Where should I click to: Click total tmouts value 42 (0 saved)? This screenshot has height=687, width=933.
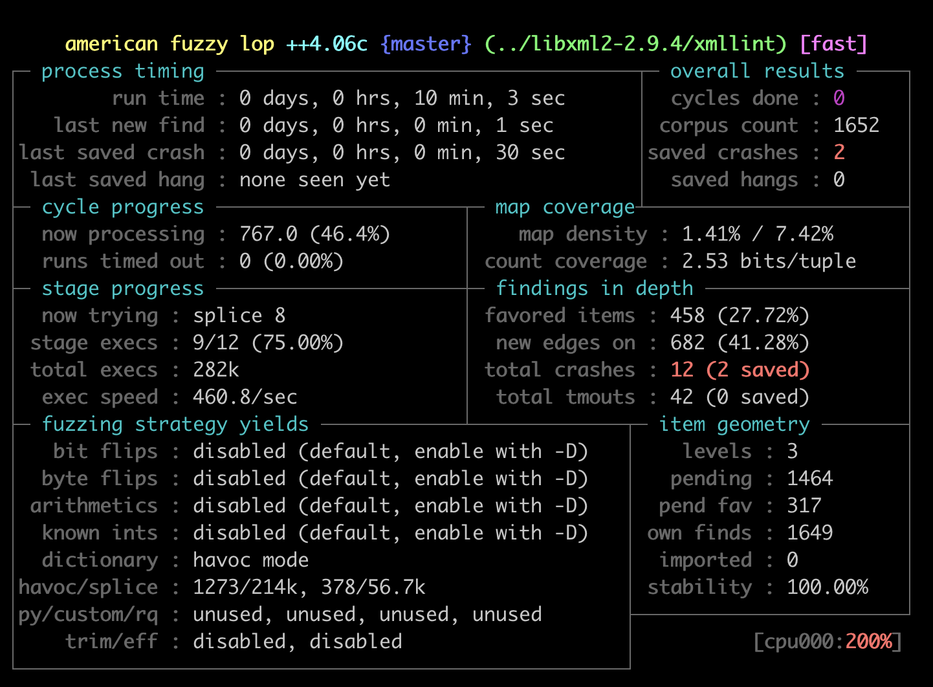click(x=740, y=397)
